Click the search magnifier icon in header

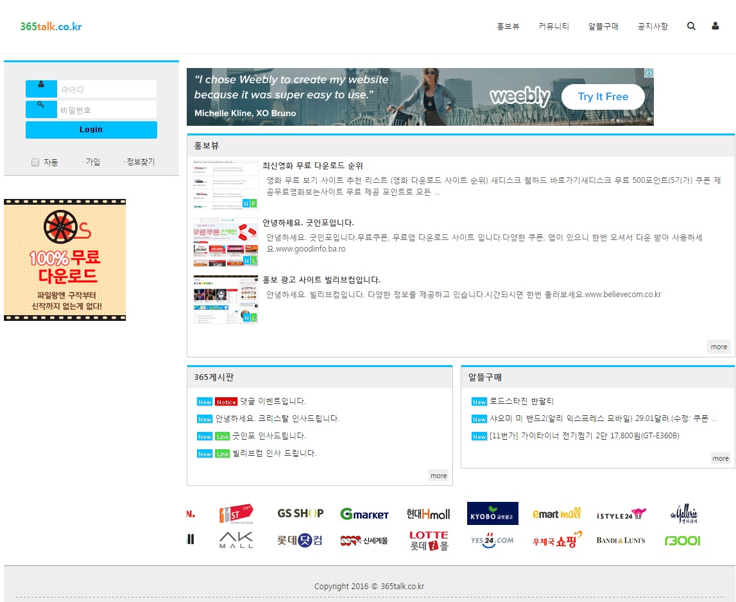(x=691, y=26)
